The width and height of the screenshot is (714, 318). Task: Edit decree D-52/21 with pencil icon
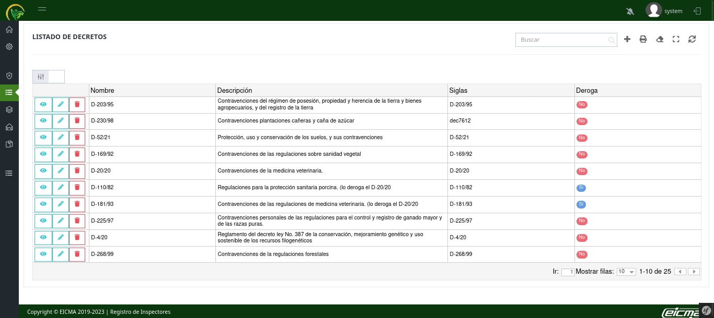point(61,138)
